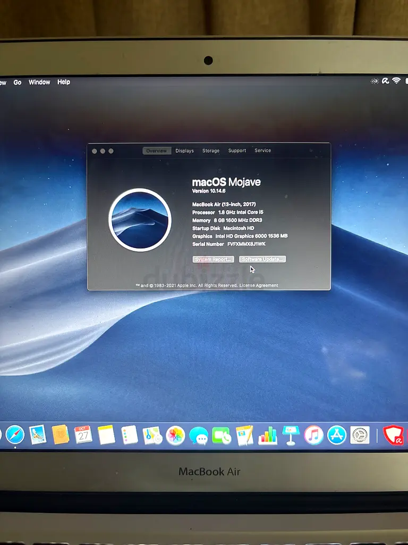The height and width of the screenshot is (545, 408).
Task: Launch the Mail stamp icon in Dock
Action: [x=38, y=435]
